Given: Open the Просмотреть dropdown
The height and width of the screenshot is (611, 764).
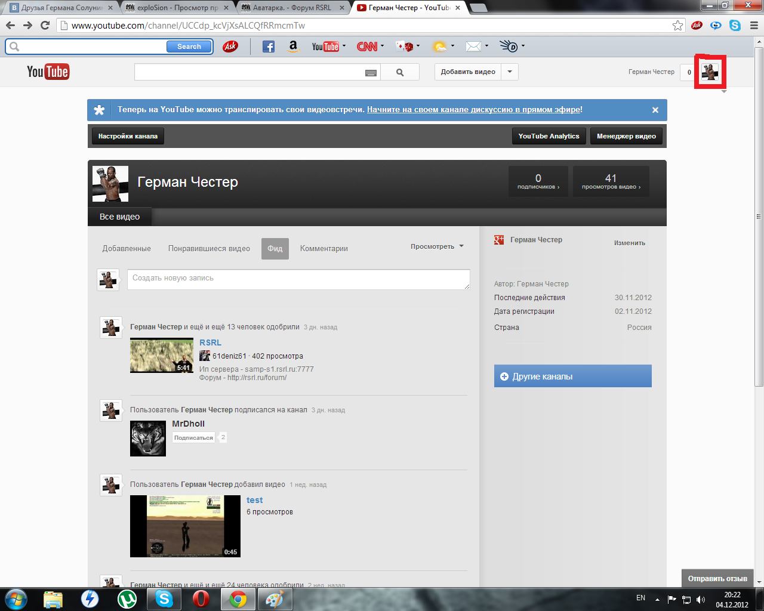Looking at the screenshot, I should tap(437, 246).
